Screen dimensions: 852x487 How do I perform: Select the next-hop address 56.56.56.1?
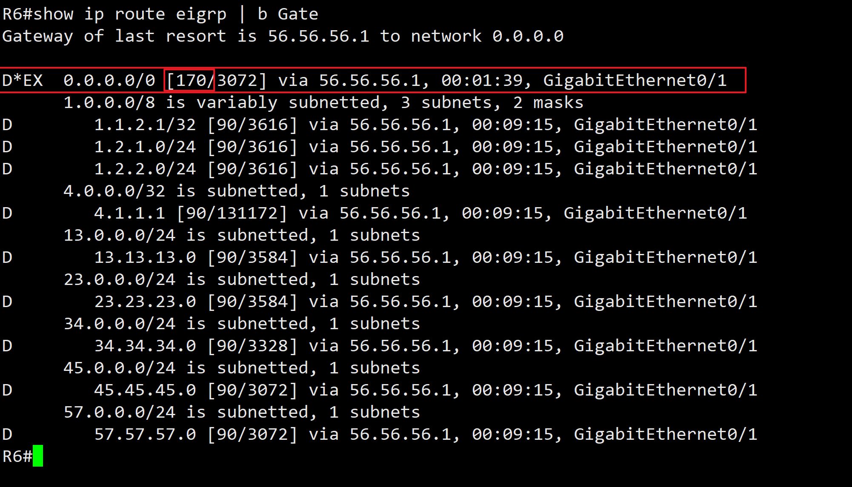click(372, 81)
